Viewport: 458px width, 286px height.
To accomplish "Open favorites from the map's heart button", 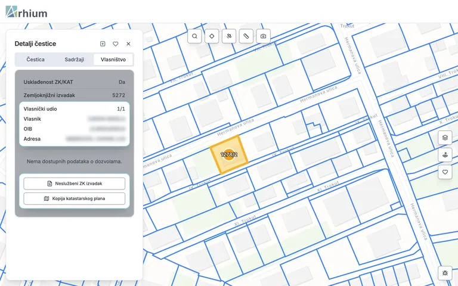I will pyautogui.click(x=445, y=172).
